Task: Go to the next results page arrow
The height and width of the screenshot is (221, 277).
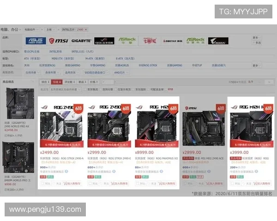Action: tap(269, 82)
